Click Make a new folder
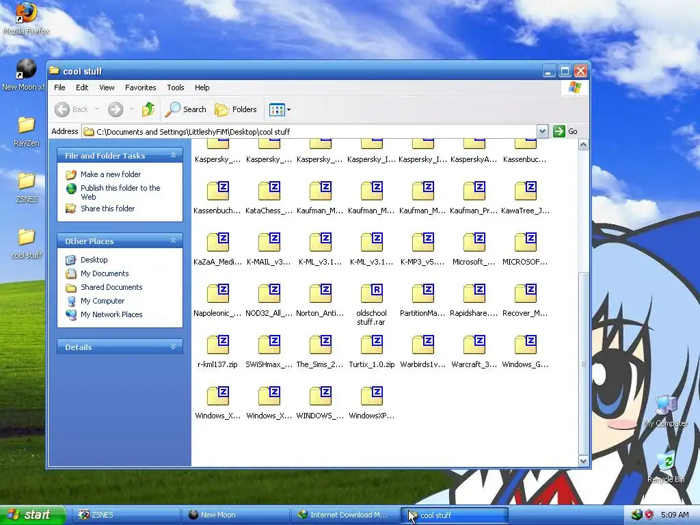The width and height of the screenshot is (700, 525). (104, 174)
